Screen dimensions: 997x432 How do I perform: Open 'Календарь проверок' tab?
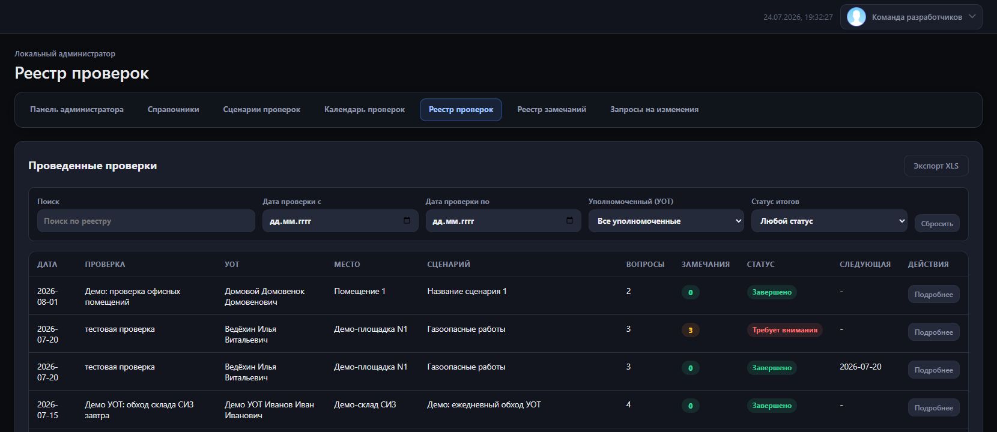coord(365,110)
